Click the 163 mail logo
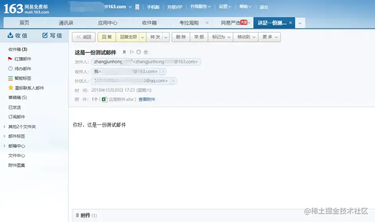The height and width of the screenshot is (222, 375). [26, 9]
